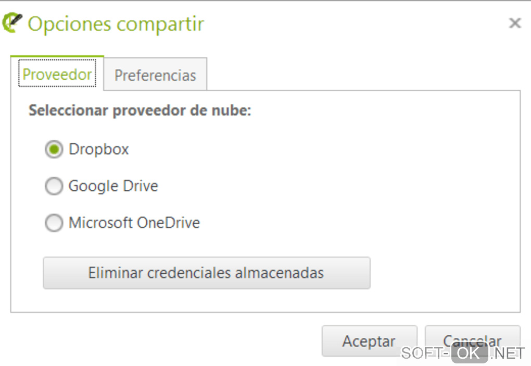Screen dimensions: 531x366
Task: Enable the Microsoft OneDrive radio button circle
Action: tap(54, 223)
